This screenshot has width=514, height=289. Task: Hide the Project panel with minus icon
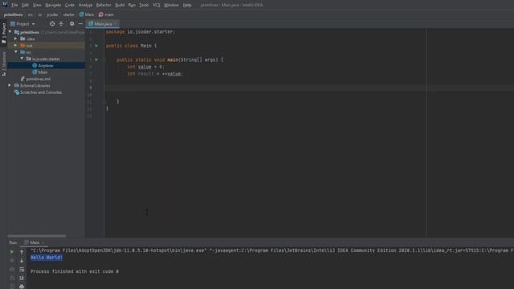tap(80, 23)
